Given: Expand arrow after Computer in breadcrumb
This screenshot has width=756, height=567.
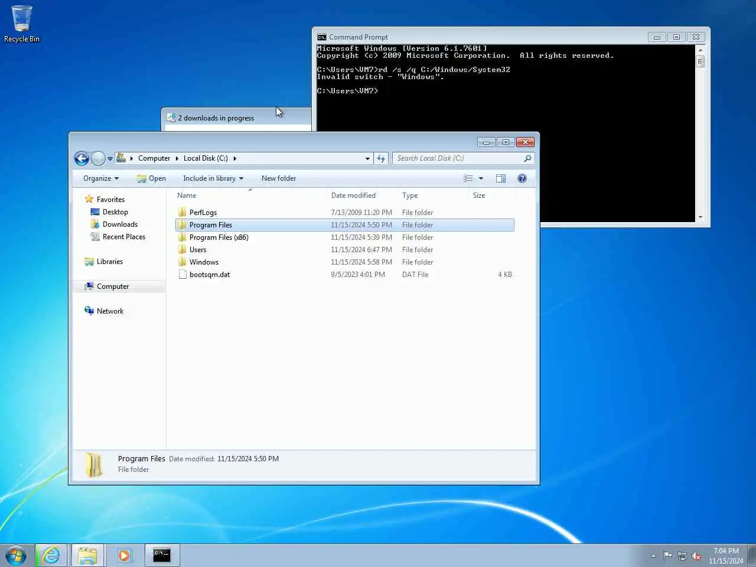Looking at the screenshot, I should point(177,158).
